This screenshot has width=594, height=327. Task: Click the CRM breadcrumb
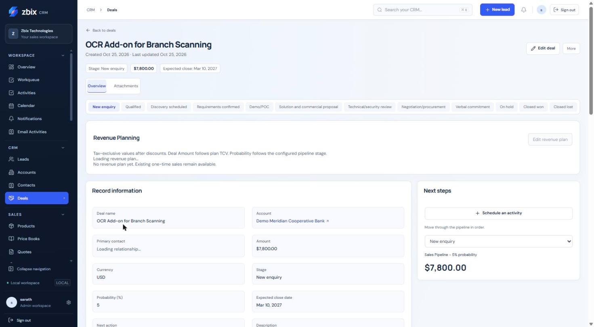[90, 10]
